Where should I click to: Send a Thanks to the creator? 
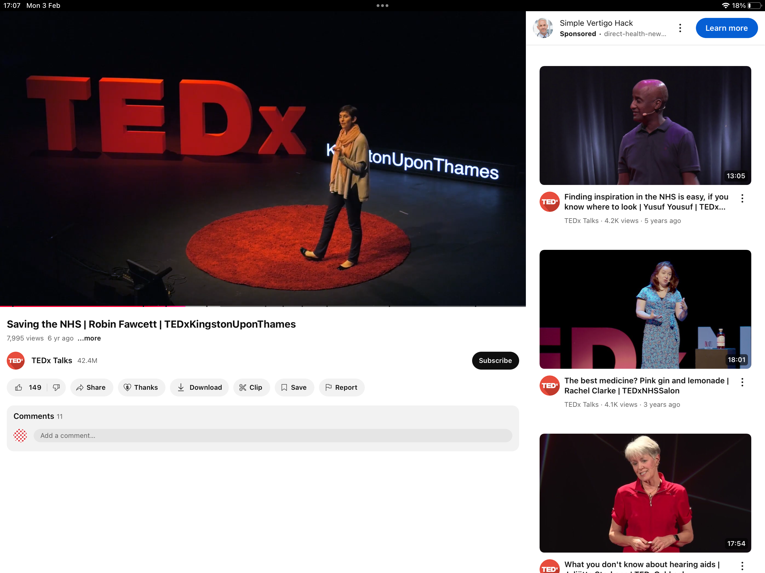[x=141, y=388]
